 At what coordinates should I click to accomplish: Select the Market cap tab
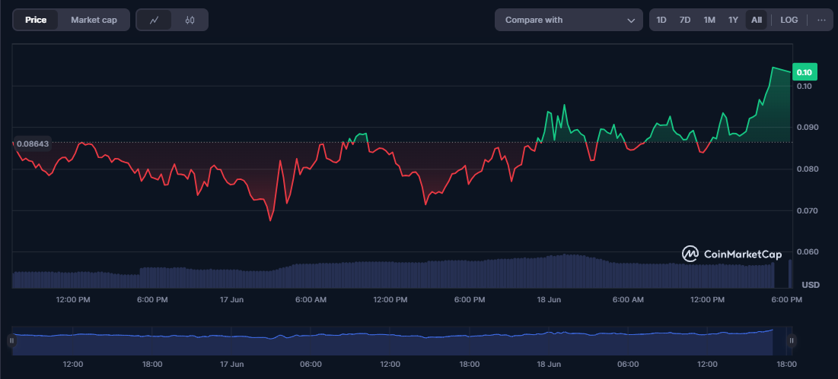tap(94, 20)
